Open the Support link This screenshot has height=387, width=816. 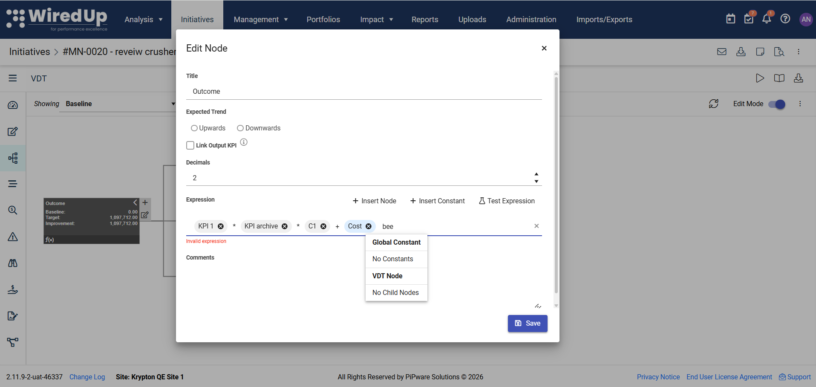click(795, 377)
